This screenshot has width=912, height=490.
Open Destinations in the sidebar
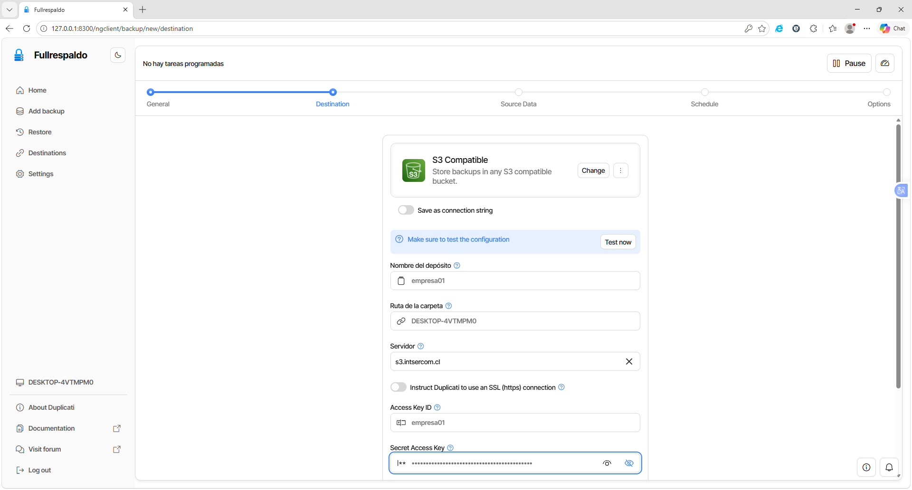coord(47,153)
